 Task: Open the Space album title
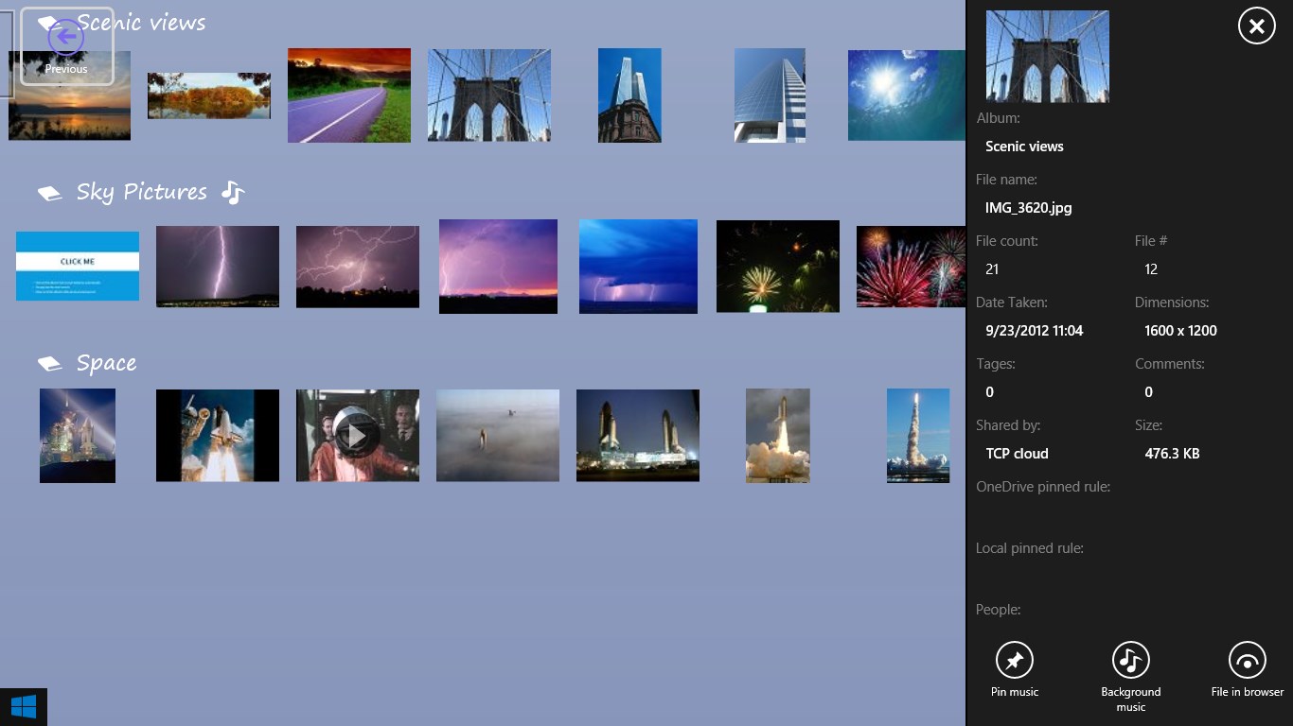pyautogui.click(x=106, y=364)
